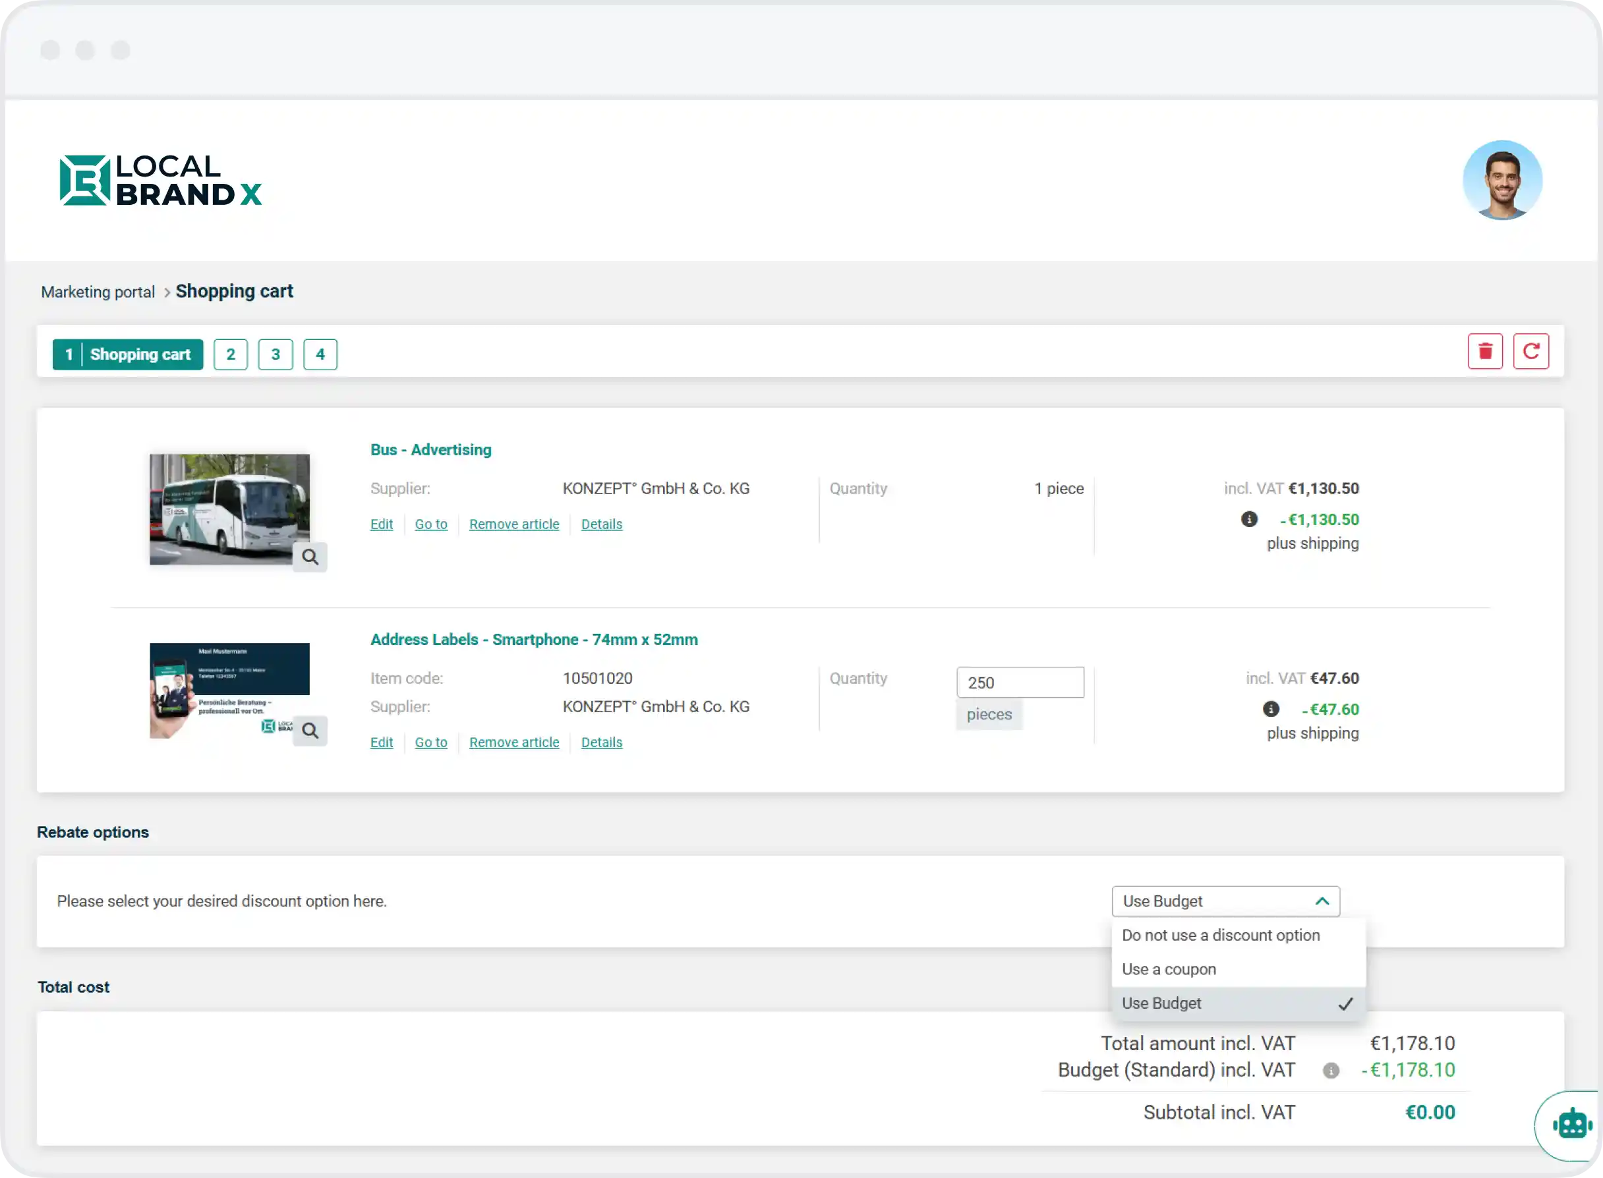1603x1178 pixels.
Task: Click info icon next to -€47.60
Action: point(1271,709)
